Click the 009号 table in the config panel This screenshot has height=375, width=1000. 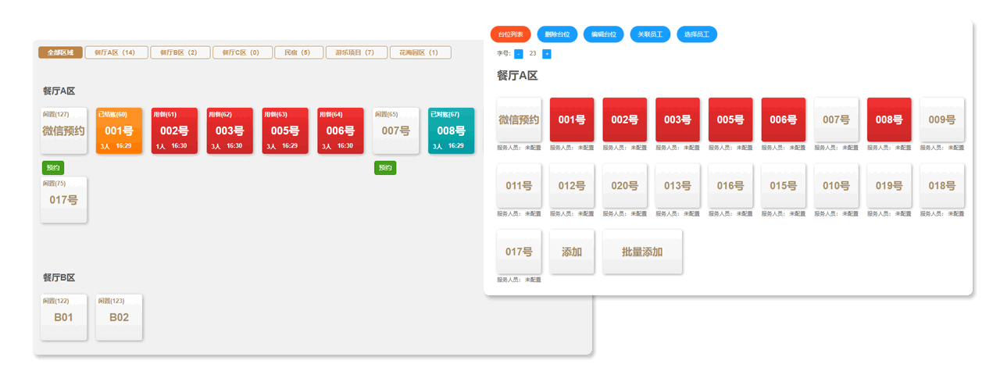(941, 120)
